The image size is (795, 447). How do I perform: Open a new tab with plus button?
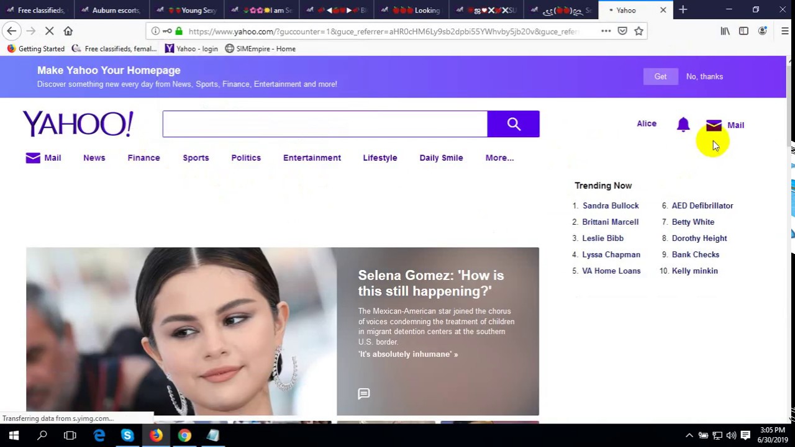[683, 10]
